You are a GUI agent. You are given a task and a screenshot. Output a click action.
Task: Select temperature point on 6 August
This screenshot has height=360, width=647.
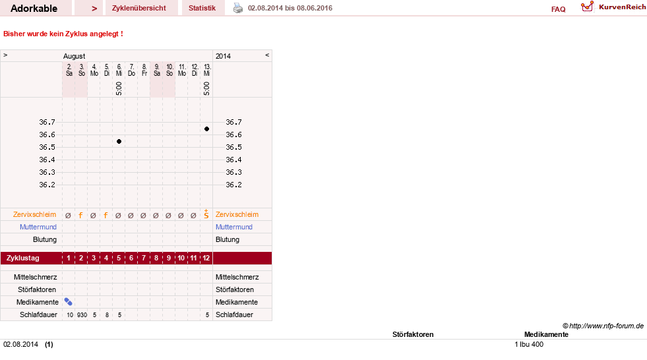coord(119,142)
